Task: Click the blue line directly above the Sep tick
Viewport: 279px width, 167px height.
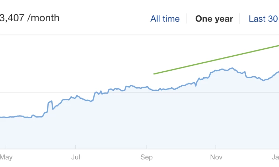Action: pyautogui.click(x=146, y=87)
